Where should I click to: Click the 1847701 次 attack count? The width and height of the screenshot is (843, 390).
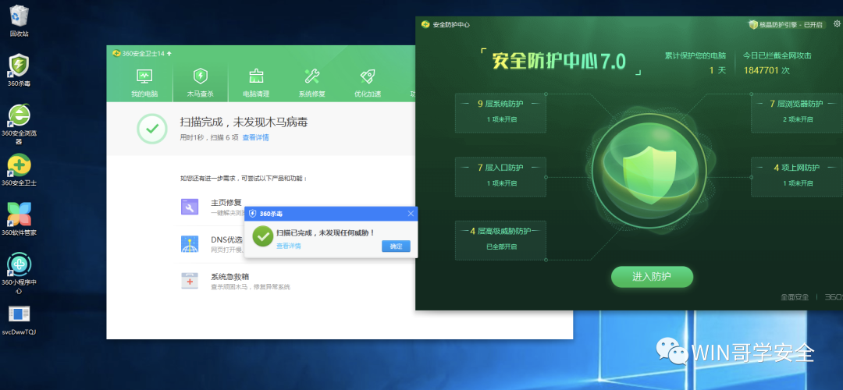(767, 70)
